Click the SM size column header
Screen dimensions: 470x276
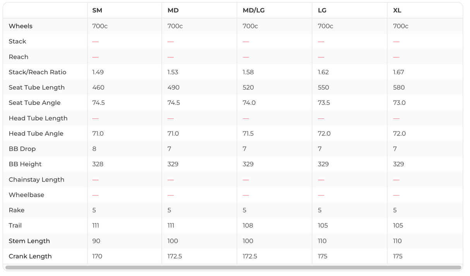[x=97, y=10]
